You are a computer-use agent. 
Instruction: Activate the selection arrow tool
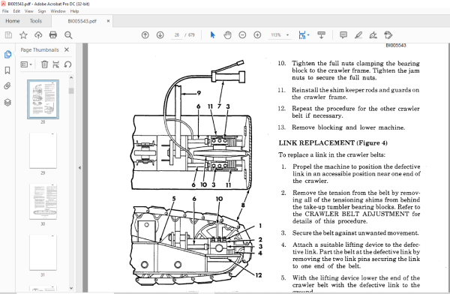[x=213, y=35]
